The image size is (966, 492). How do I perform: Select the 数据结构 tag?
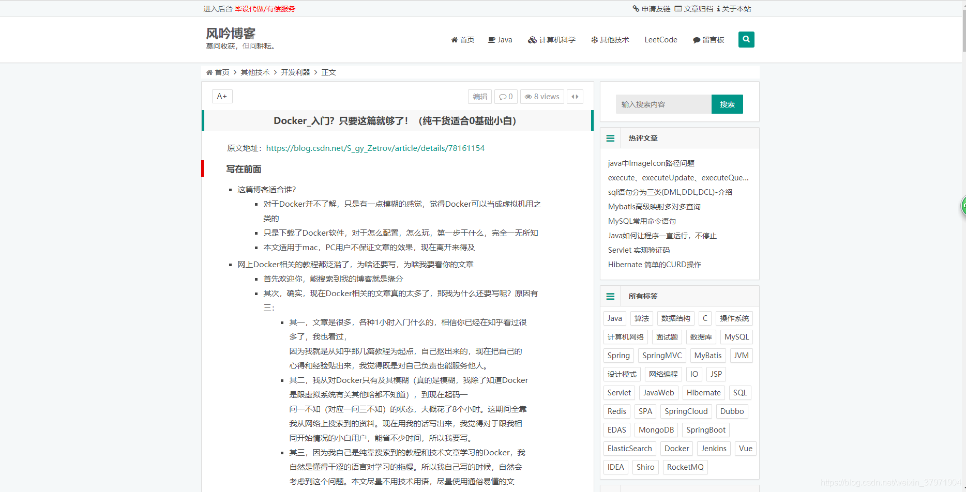coord(676,318)
